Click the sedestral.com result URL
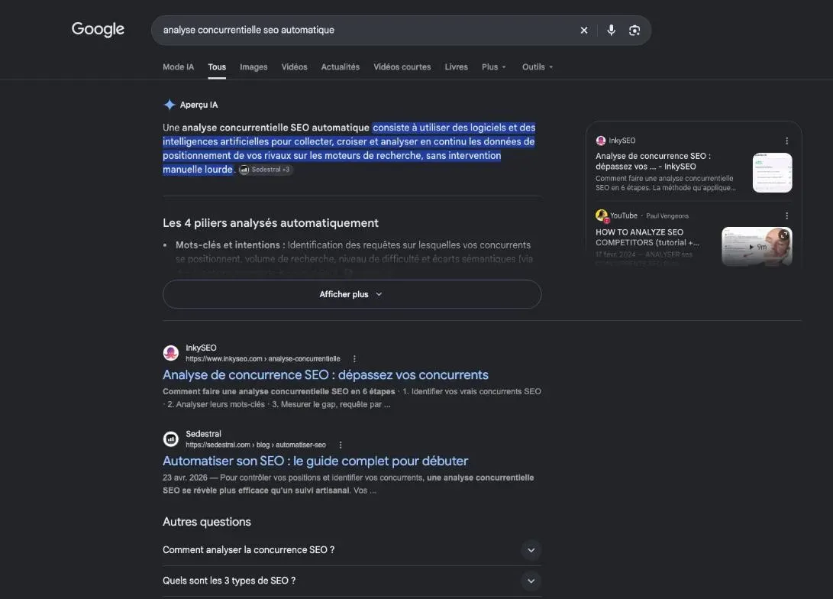 click(x=256, y=445)
